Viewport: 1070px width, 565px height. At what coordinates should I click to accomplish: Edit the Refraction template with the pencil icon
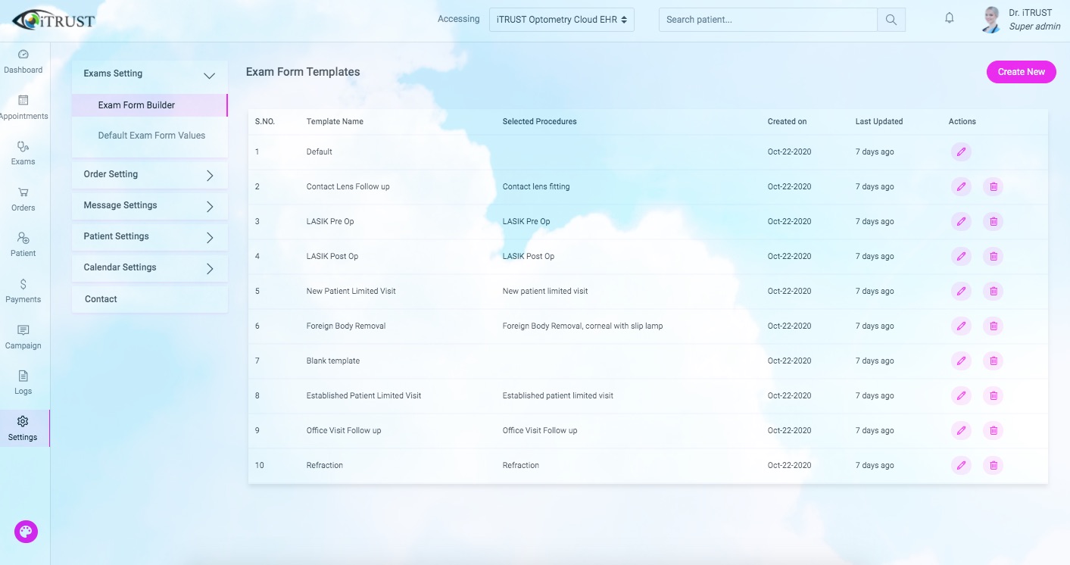coord(961,465)
